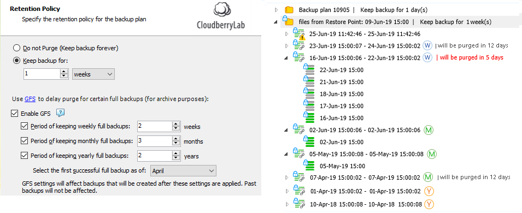Image resolution: width=522 pixels, height=213 pixels.
Task: Open the April month dropdown
Action: (183, 171)
